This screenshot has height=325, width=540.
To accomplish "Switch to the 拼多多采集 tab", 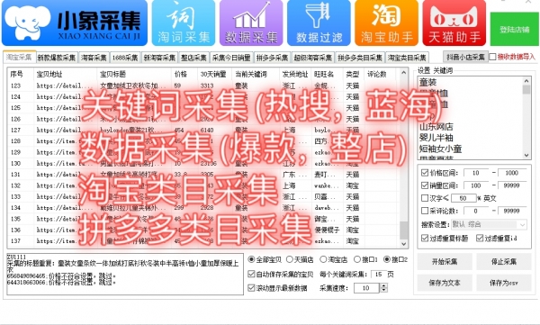I will coord(272,58).
